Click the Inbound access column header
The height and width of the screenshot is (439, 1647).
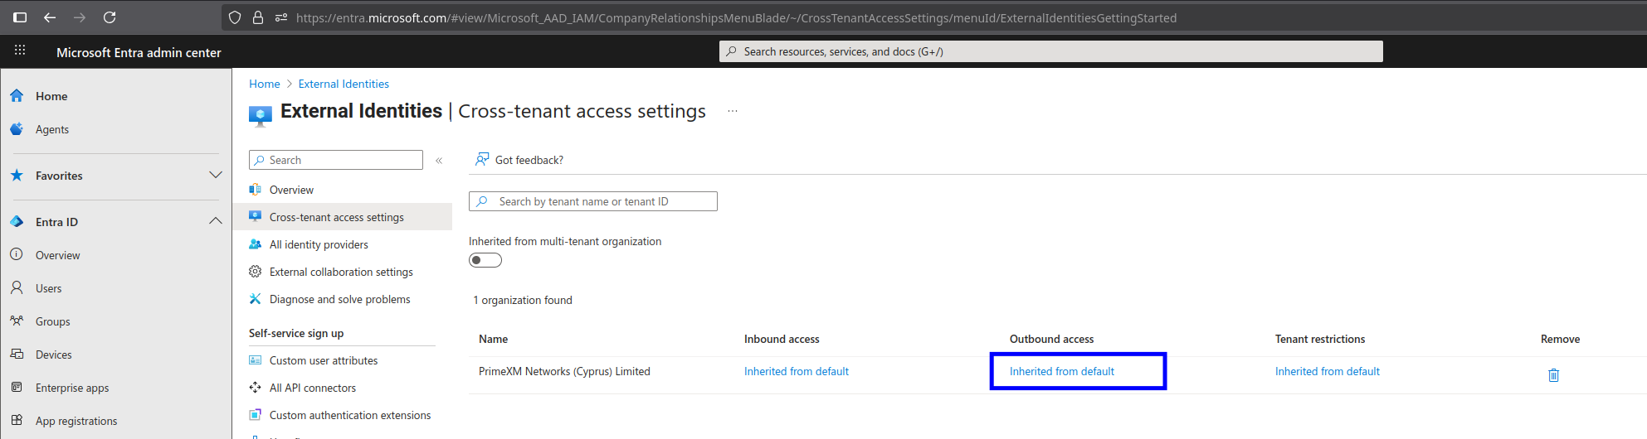coord(782,339)
